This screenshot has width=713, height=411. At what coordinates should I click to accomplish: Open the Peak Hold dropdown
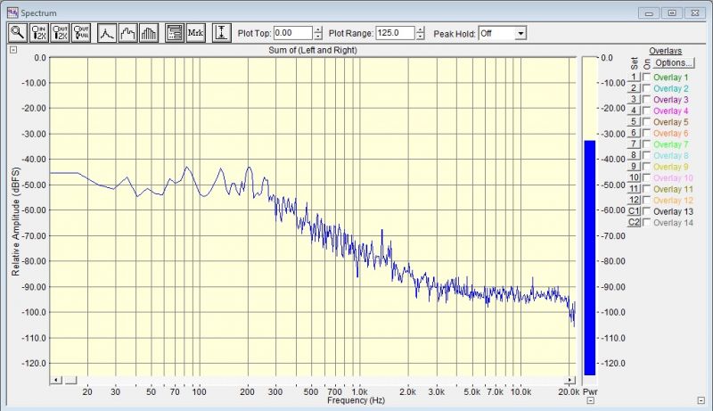pos(520,33)
